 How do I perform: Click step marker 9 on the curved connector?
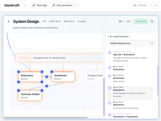(x=47, y=86)
